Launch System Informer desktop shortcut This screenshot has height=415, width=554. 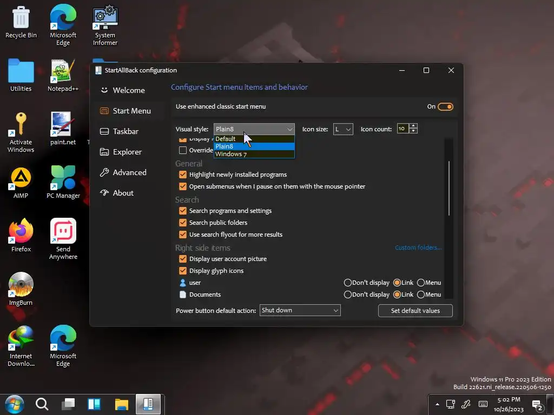point(105,25)
